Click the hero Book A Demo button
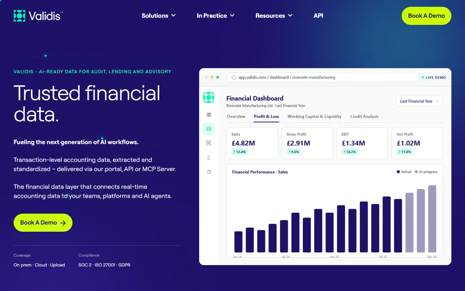 (x=43, y=223)
